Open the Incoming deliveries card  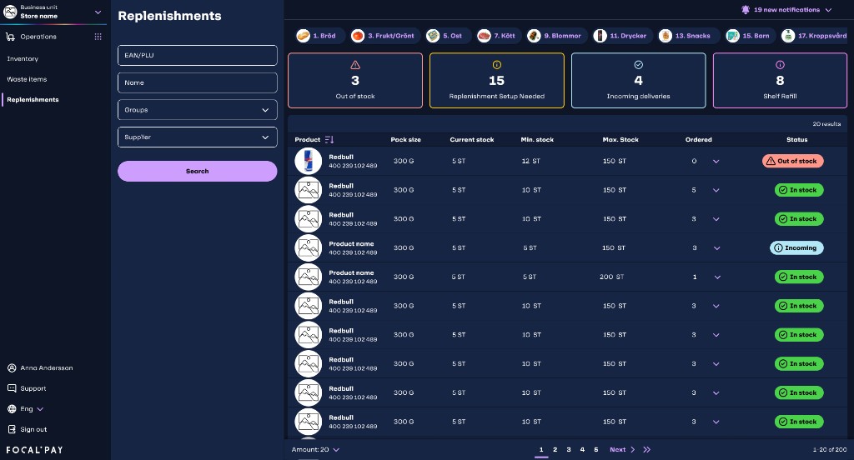point(638,81)
